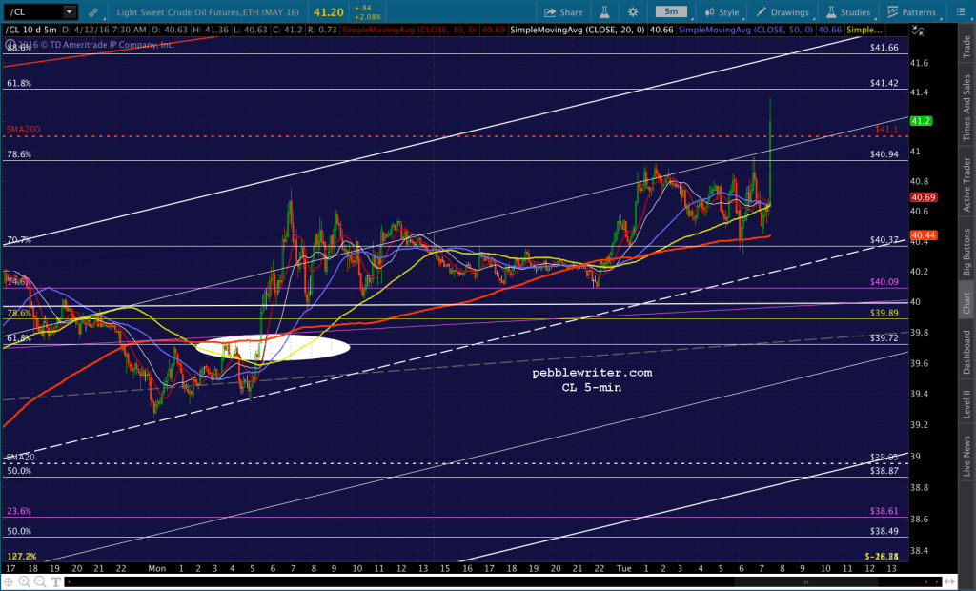This screenshot has height=591, width=976.
Task: Select the crosshair pan tool
Action: tap(10, 581)
